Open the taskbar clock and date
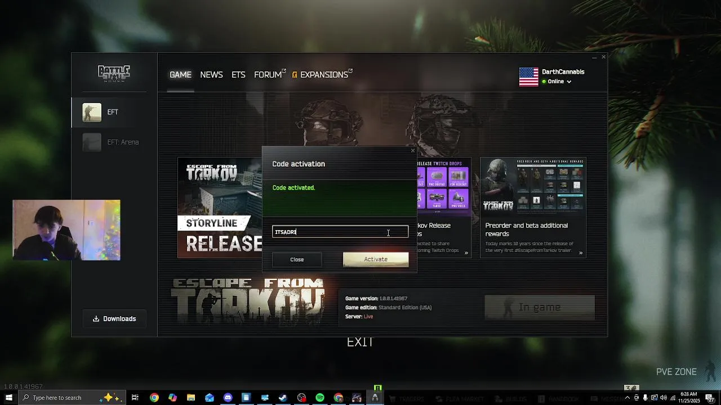 coord(689,398)
